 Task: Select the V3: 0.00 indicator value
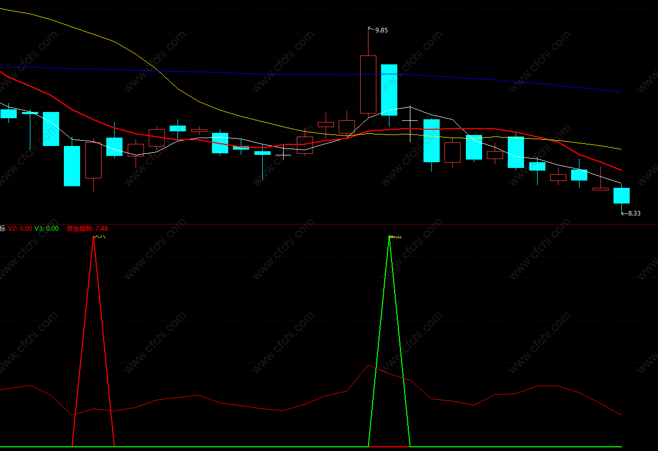[x=47, y=228]
